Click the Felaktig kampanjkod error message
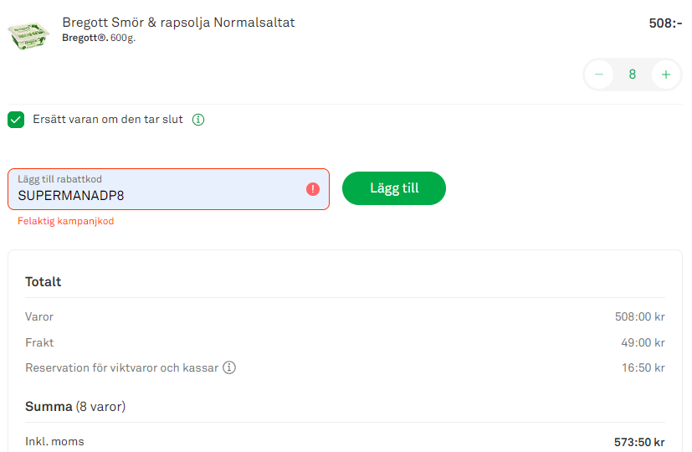692x452 pixels. [65, 222]
